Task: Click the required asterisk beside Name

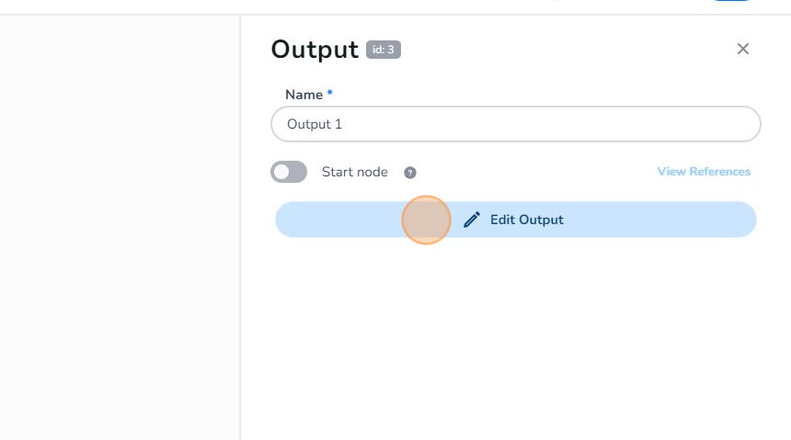Action: click(x=330, y=95)
